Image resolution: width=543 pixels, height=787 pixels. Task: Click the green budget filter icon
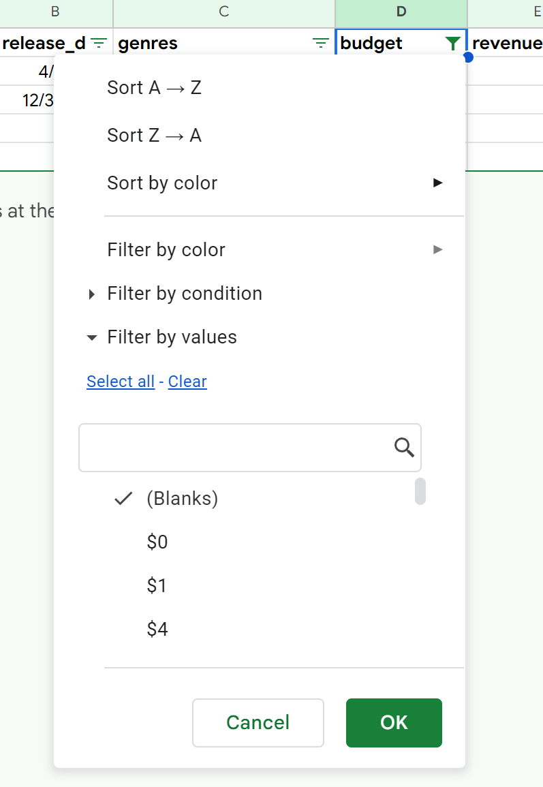[452, 44]
